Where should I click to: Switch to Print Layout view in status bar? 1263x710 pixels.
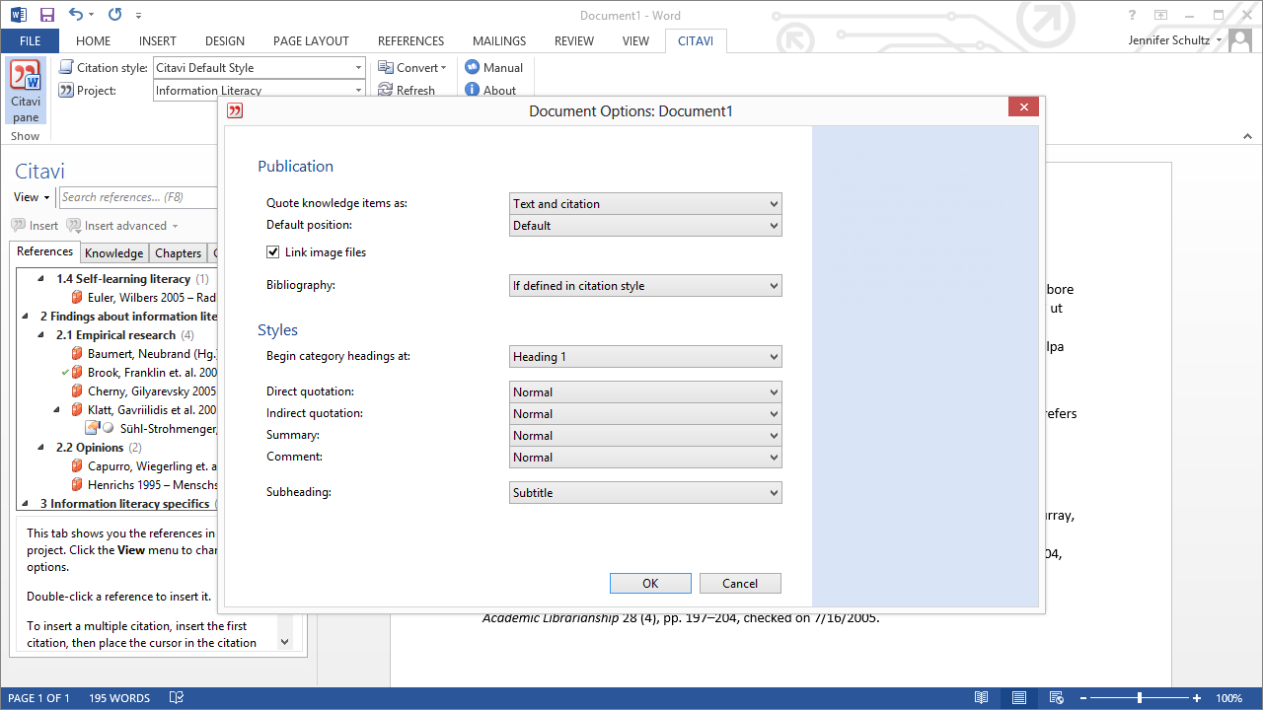point(1019,698)
